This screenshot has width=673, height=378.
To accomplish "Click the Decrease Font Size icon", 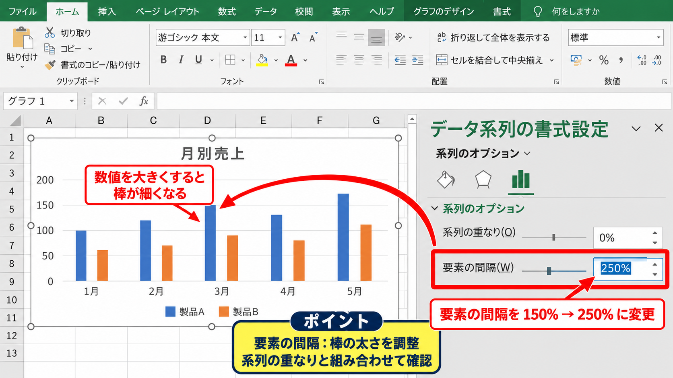I will (x=313, y=37).
